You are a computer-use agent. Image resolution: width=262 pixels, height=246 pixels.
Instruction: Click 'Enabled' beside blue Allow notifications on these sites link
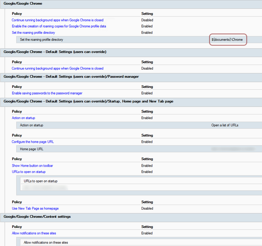(x=147, y=233)
